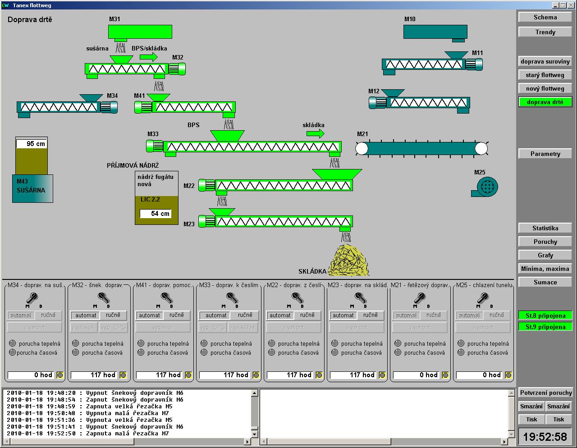
Task: Click the M32 mode selector switch icon
Action: pyautogui.click(x=103, y=298)
